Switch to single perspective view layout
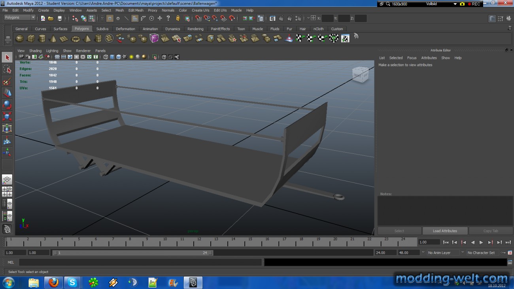This screenshot has width=514, height=289. point(7,180)
